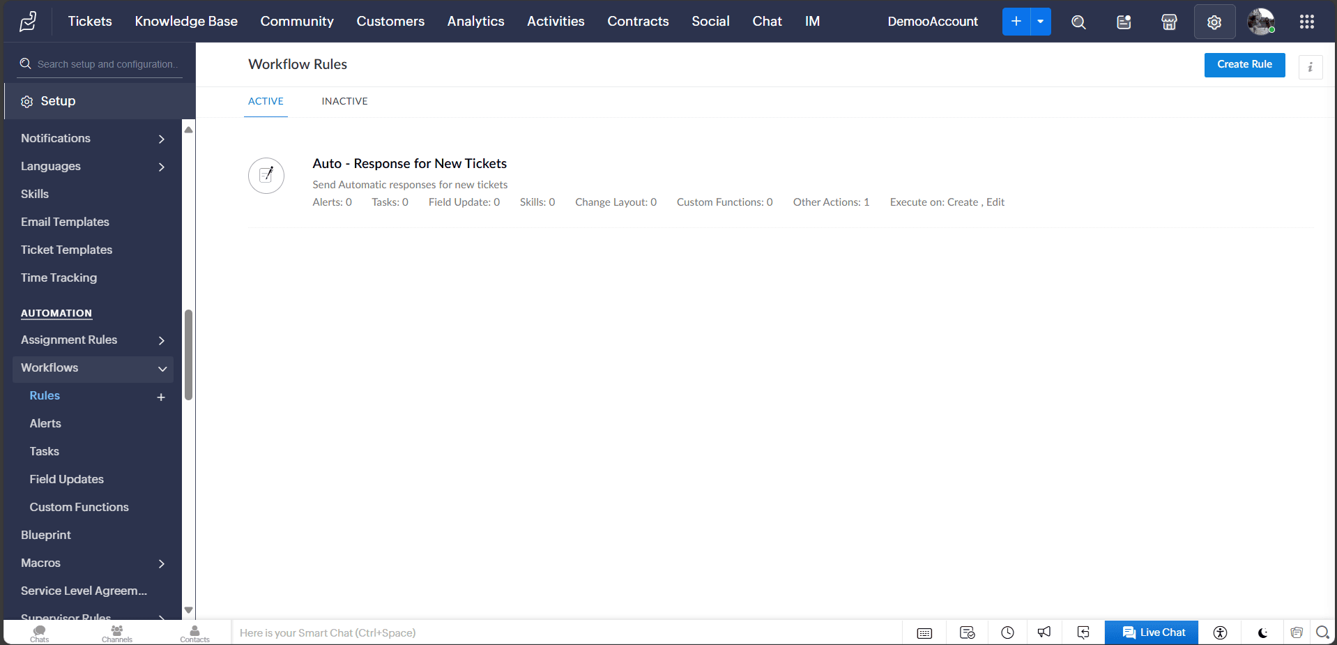The width and height of the screenshot is (1337, 645).
Task: Click the export arrow icon in bottom bar
Action: 1083,632
